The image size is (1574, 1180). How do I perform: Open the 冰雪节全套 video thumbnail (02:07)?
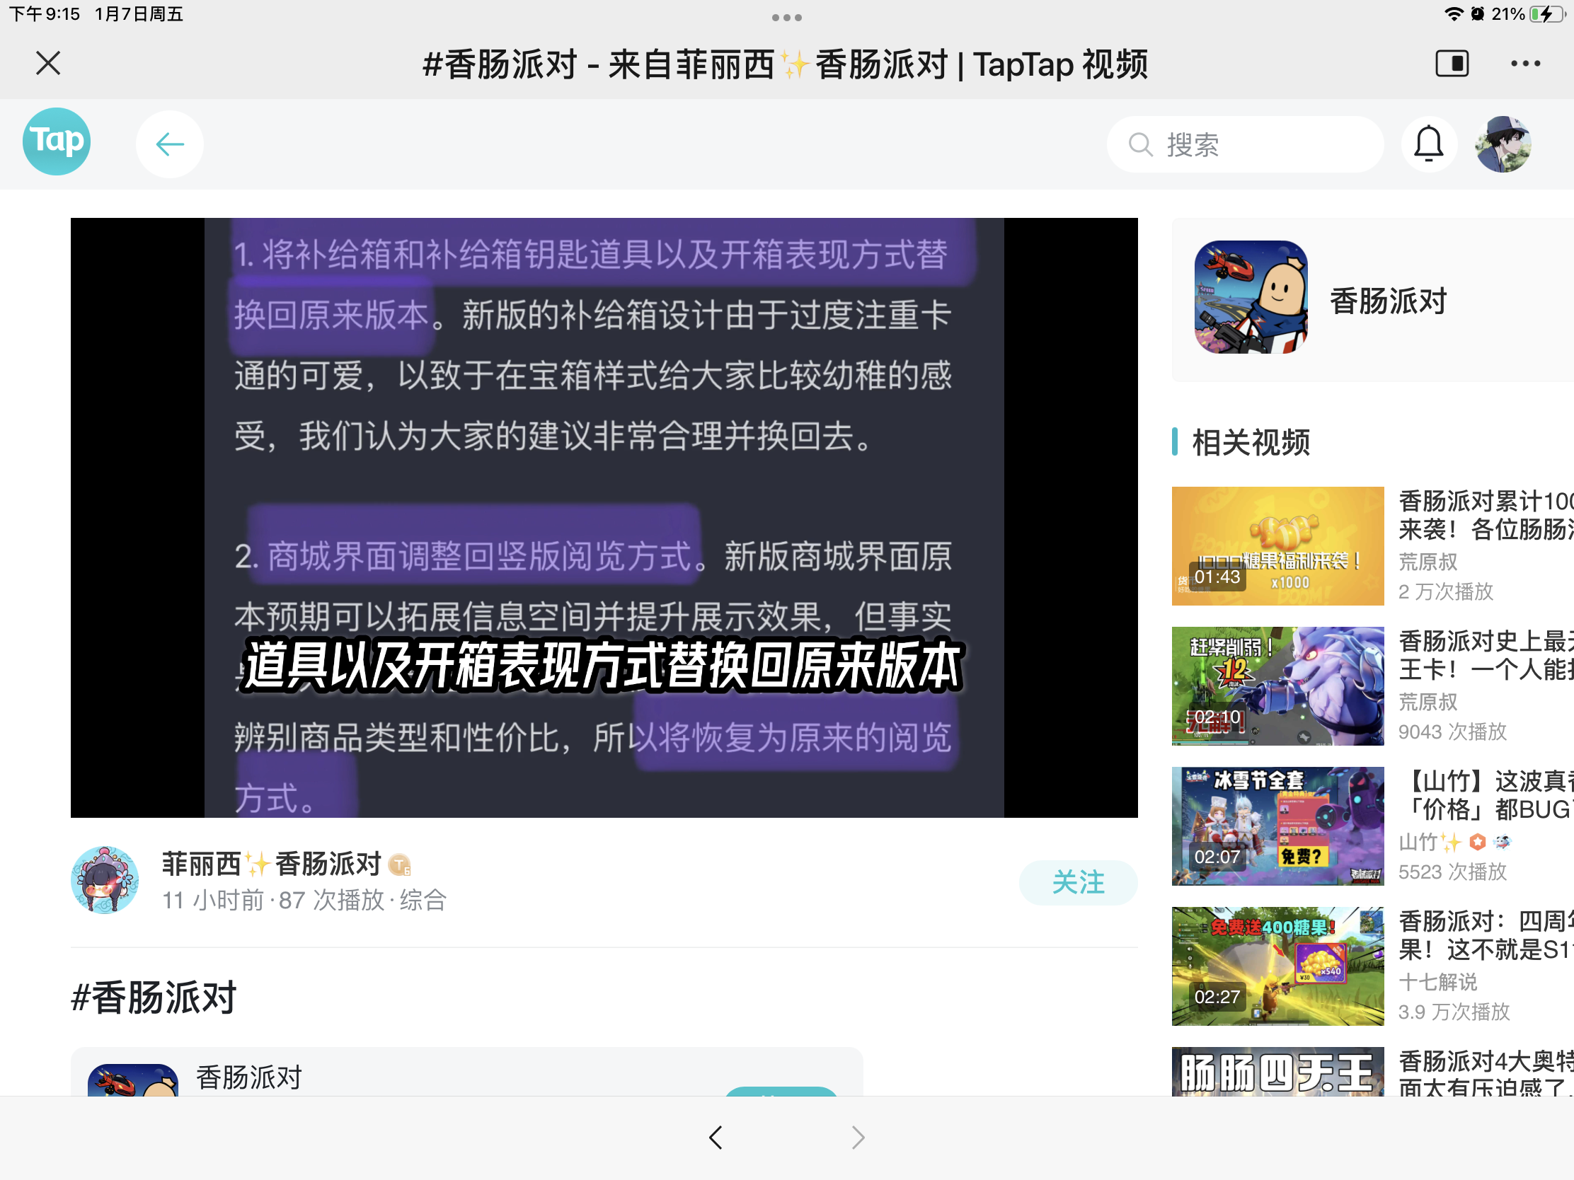pos(1277,826)
